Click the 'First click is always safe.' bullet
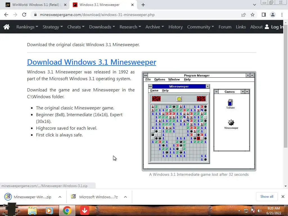This screenshot has height=216, width=288. [x=59, y=135]
